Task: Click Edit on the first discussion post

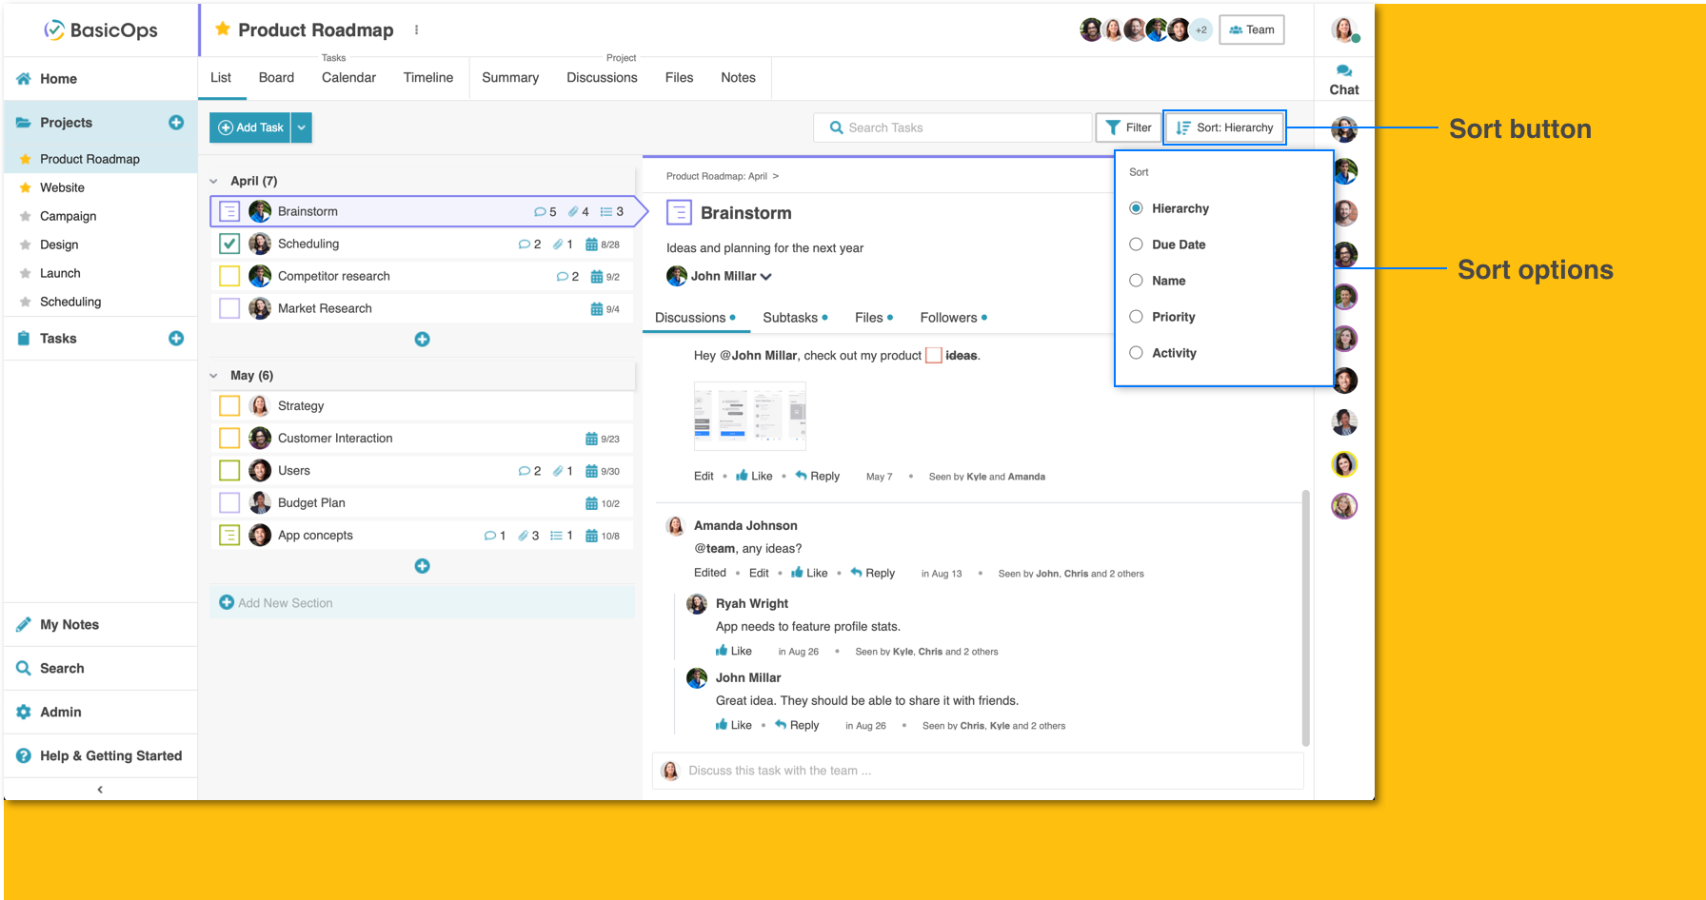Action: click(704, 477)
